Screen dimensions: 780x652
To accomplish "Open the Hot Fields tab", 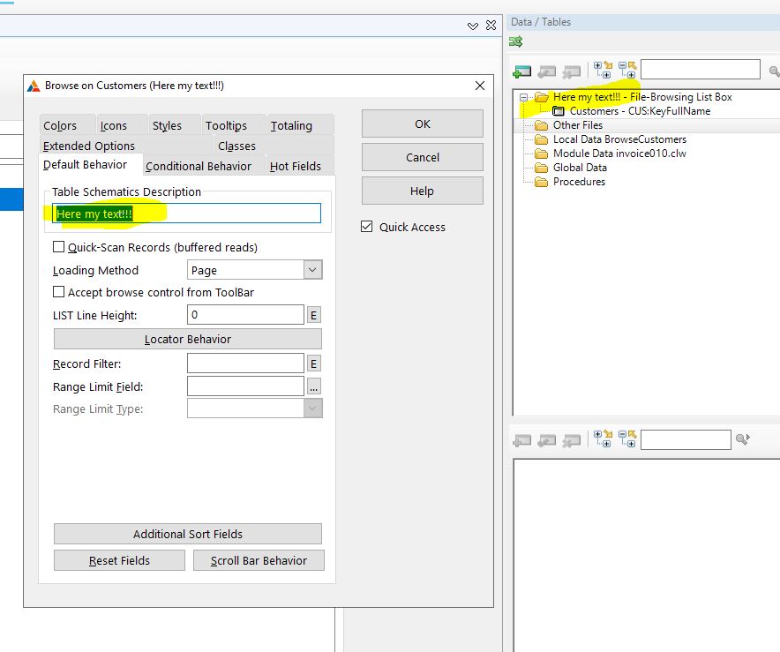I will tap(296, 166).
